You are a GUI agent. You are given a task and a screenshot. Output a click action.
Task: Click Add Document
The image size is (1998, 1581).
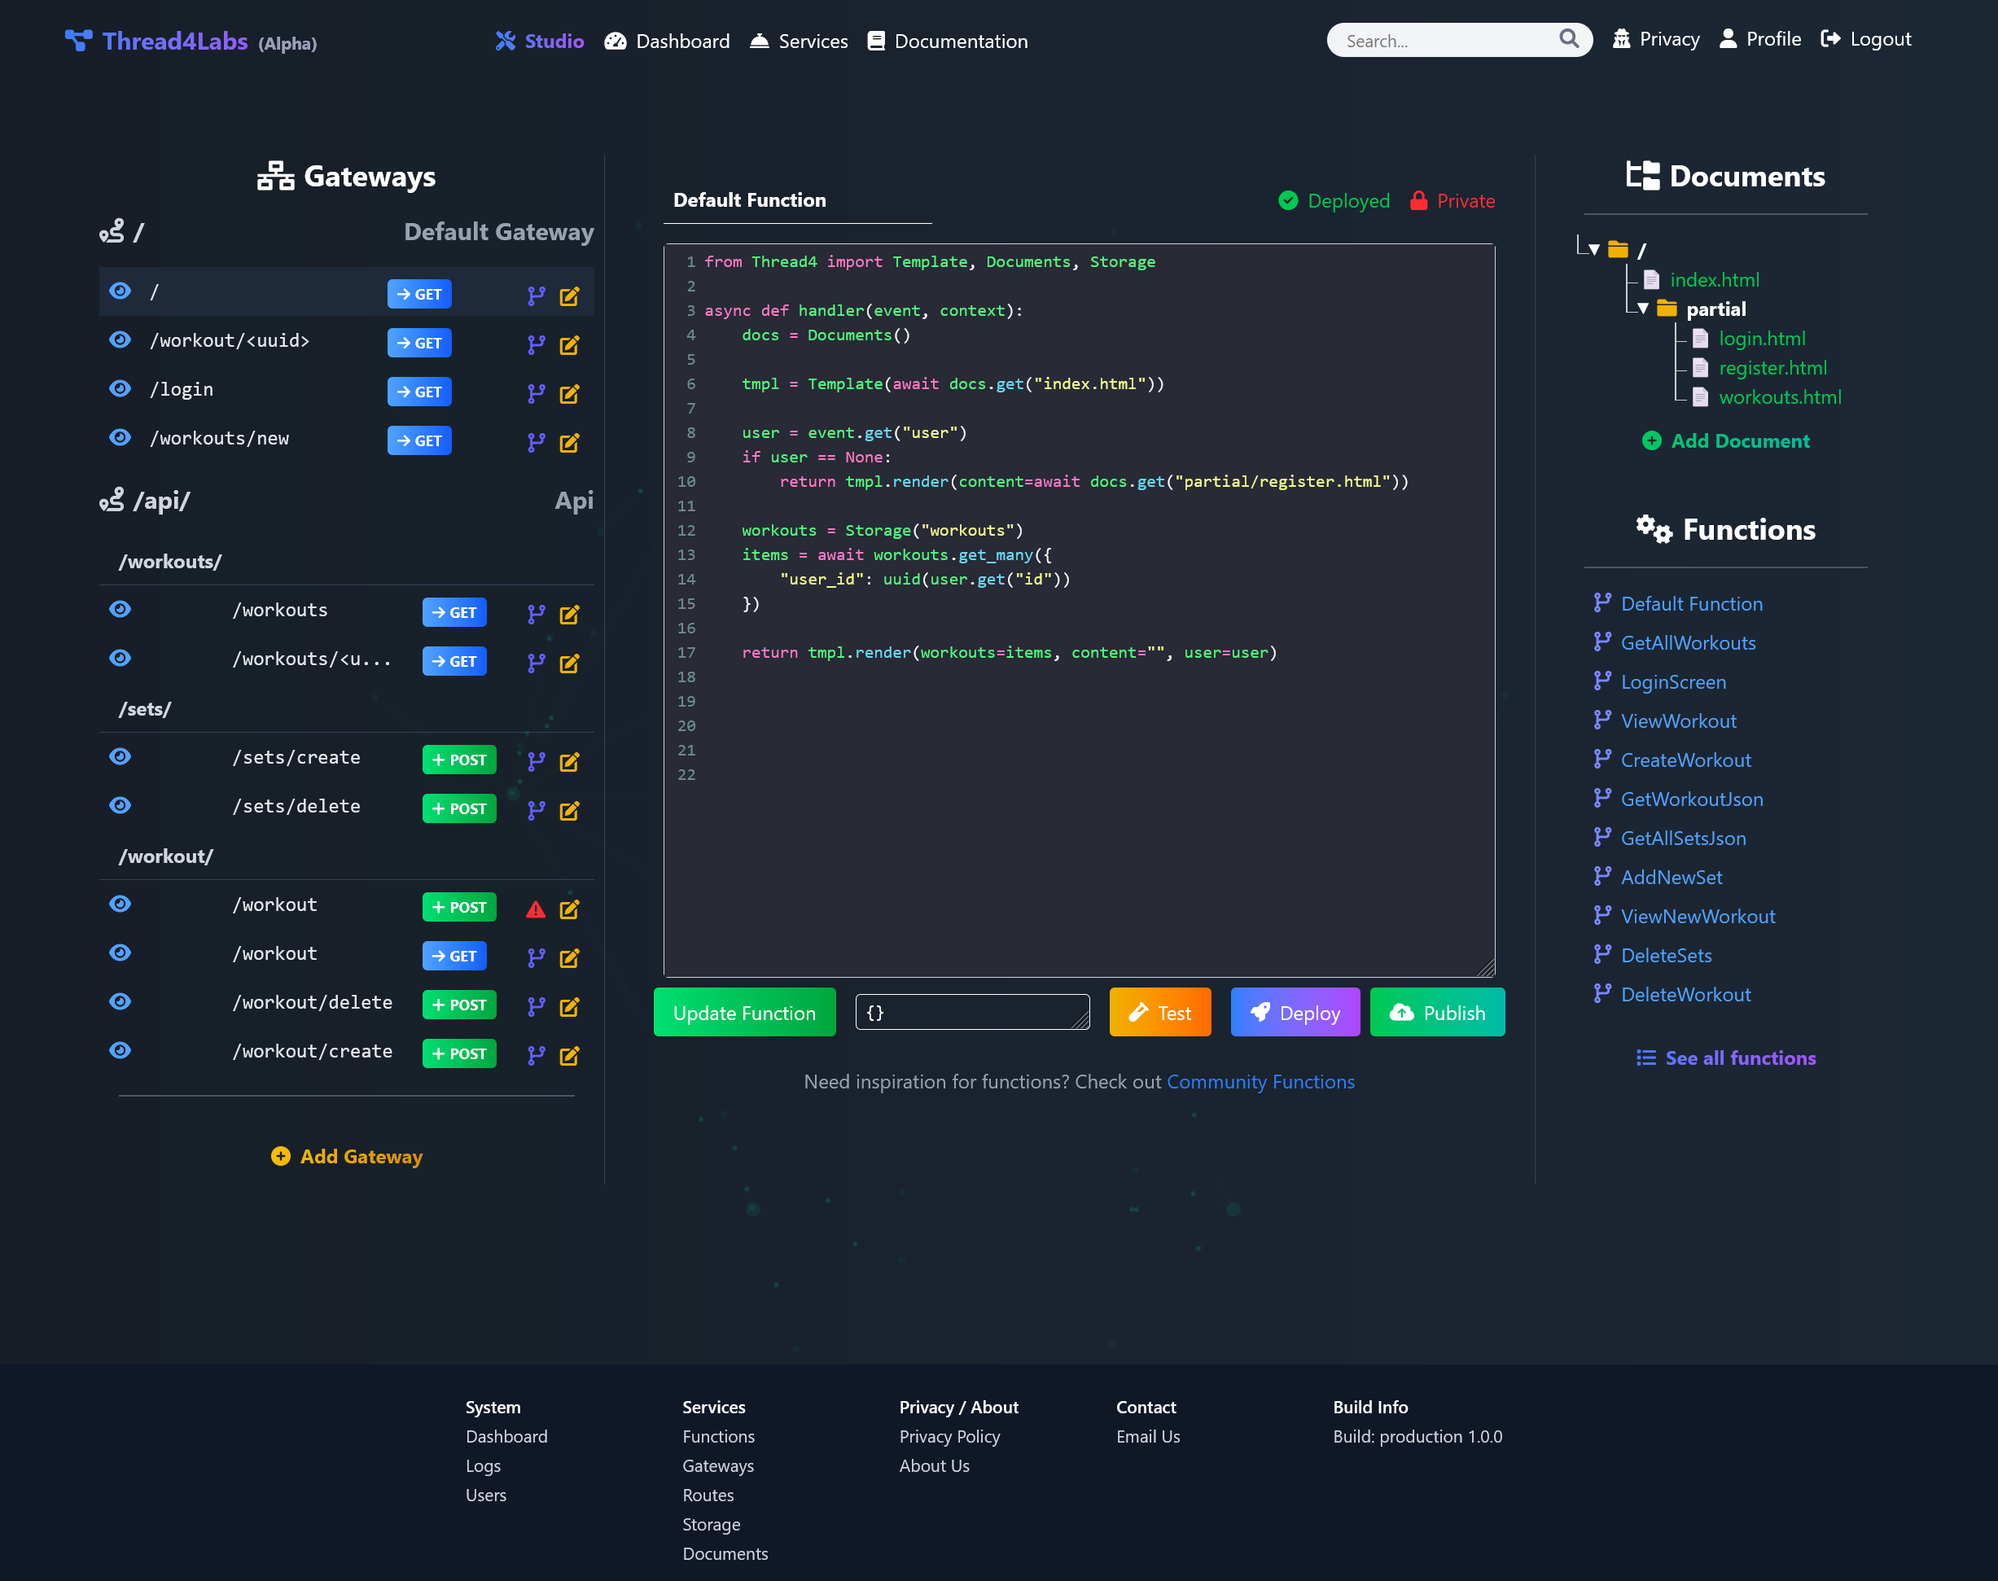point(1726,441)
